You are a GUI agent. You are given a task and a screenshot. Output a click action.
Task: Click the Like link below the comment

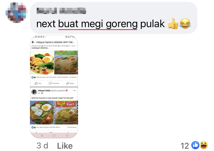click(65, 146)
